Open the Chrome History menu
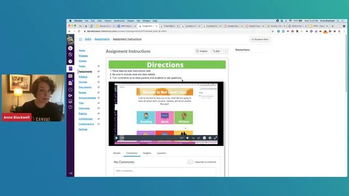The width and height of the screenshot is (349, 196). point(108,21)
